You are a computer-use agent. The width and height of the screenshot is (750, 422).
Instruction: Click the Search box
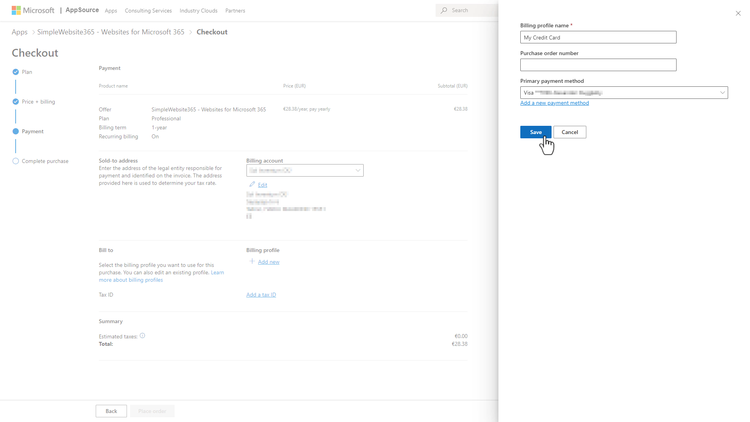pyautogui.click(x=467, y=11)
